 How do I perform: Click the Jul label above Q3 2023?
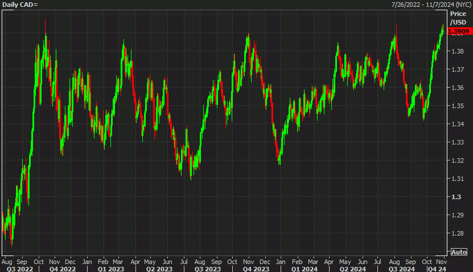[x=184, y=261]
